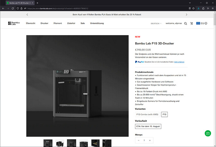Image resolution: width=216 pixels, height=147 pixels.
Task: Select the ETA Vor dem 10. August option
Action: point(148,126)
